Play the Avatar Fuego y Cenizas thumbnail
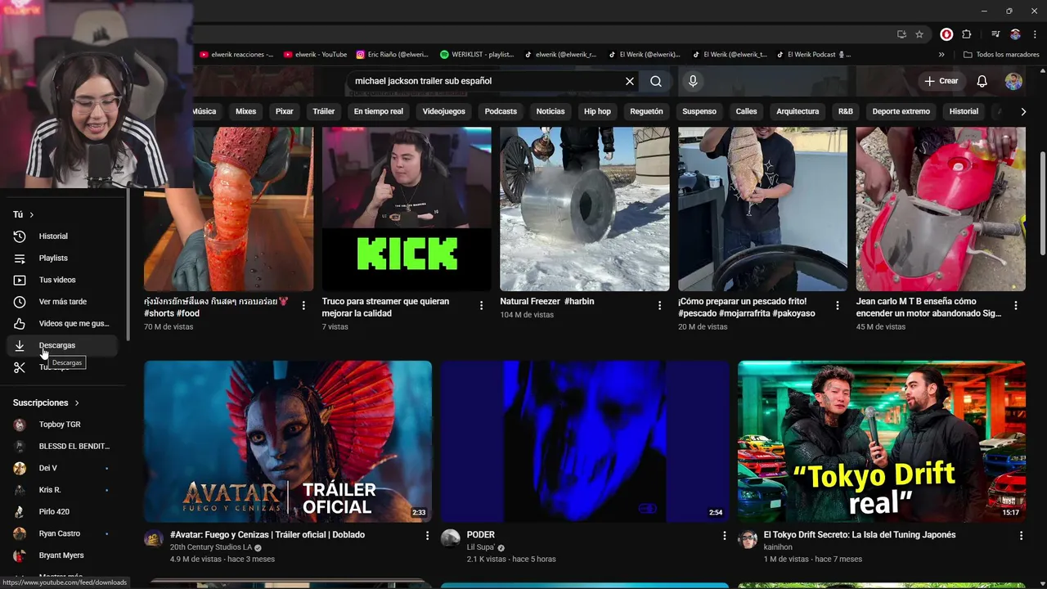Viewport: 1047px width, 589px height. 288,441
